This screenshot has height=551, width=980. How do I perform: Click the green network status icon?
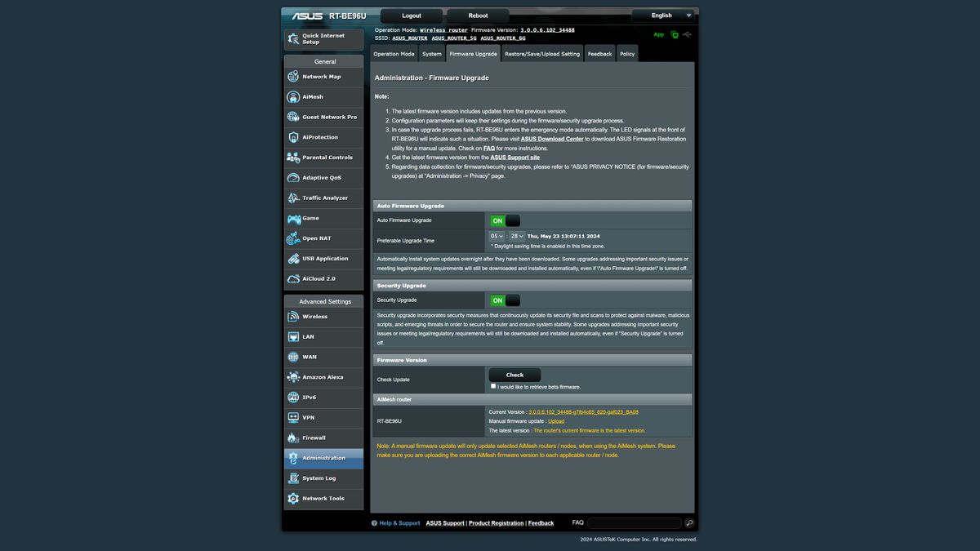coord(675,35)
